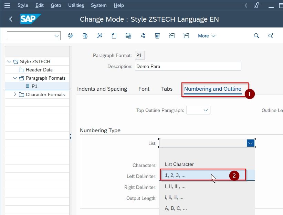The width and height of the screenshot is (283, 215).
Task: Expand the Character Formats node
Action: tap(15, 94)
